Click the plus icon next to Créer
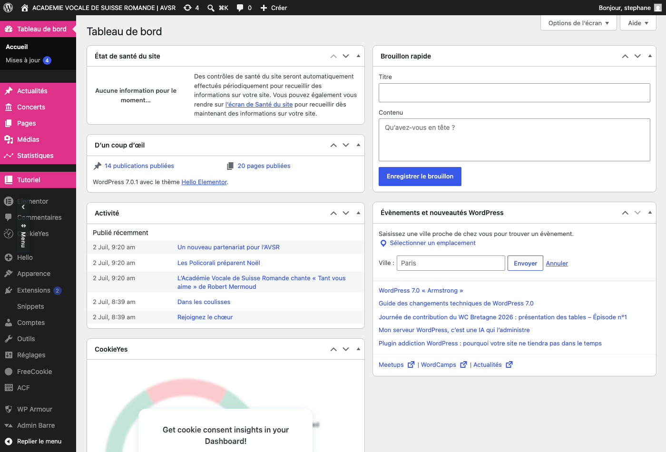666x452 pixels. point(264,8)
